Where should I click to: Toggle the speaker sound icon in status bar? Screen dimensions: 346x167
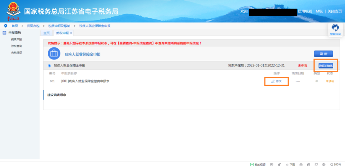pyautogui.click(x=324, y=164)
